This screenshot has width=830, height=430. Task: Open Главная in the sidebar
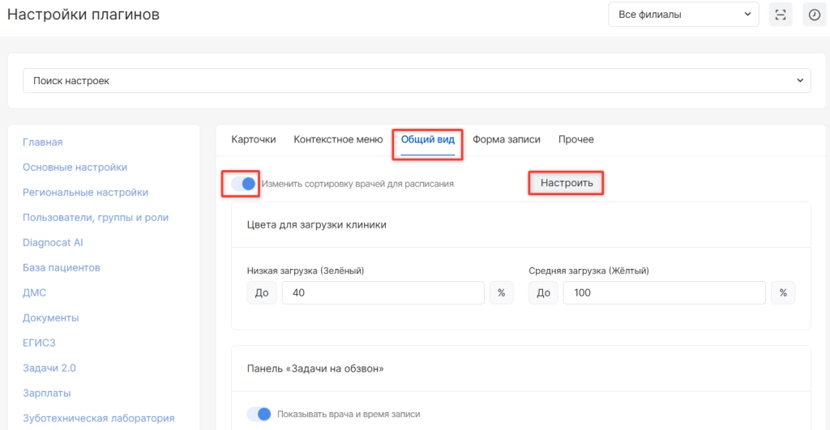coord(43,142)
